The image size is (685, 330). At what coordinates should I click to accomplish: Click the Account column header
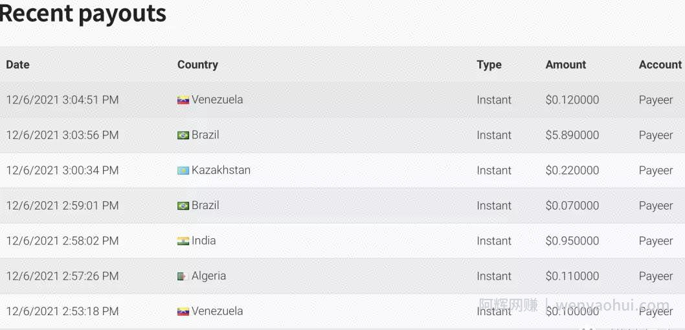(660, 65)
